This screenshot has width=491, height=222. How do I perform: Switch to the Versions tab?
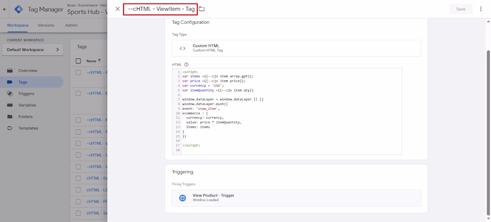click(x=46, y=25)
